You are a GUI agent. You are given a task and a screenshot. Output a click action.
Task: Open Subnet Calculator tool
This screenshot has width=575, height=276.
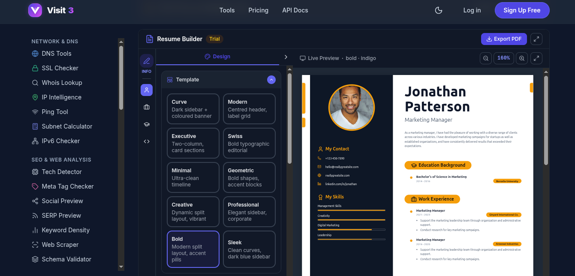62,126
